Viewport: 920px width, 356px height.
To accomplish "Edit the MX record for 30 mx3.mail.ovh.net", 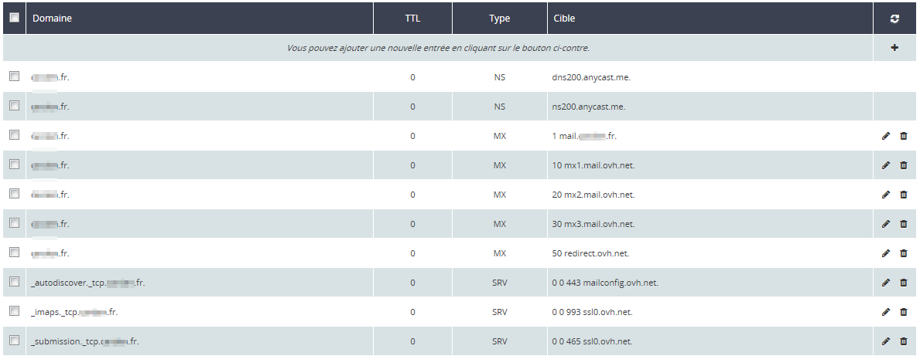I will (x=886, y=224).
